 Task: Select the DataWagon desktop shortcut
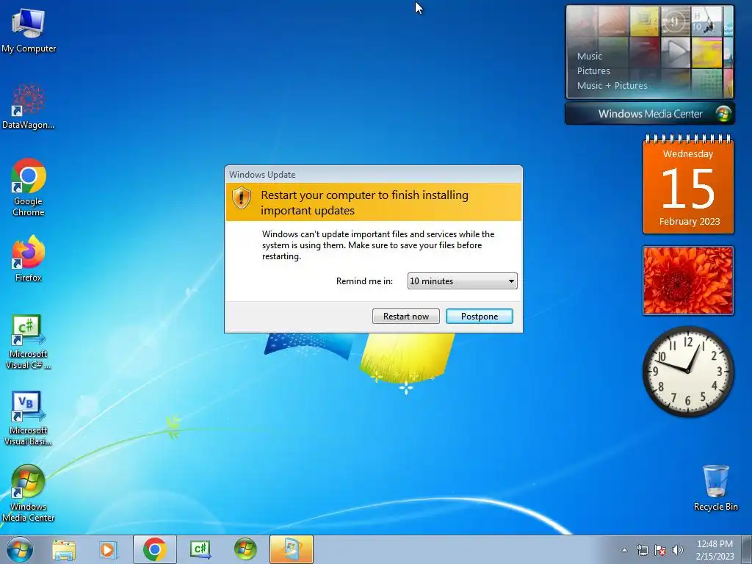pyautogui.click(x=29, y=106)
